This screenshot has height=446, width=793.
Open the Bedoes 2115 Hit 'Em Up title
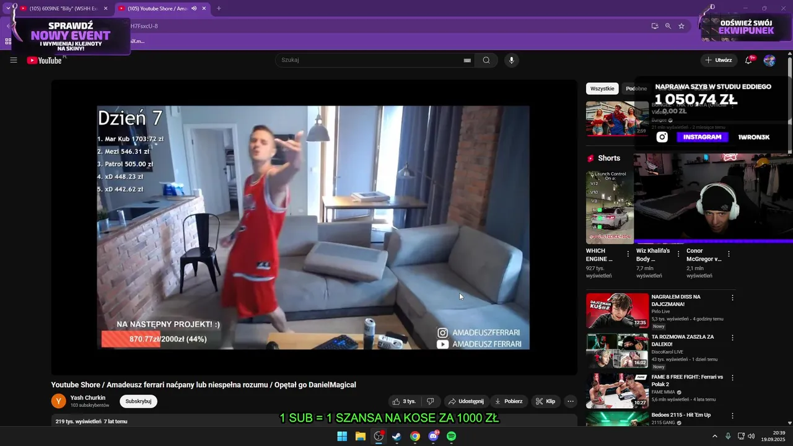(681, 415)
